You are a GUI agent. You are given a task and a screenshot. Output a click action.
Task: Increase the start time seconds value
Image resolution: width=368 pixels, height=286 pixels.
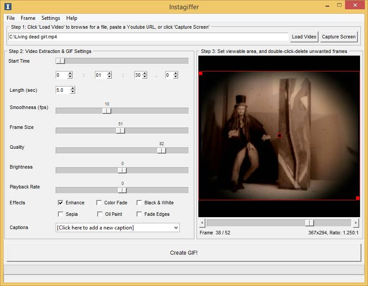[145, 73]
